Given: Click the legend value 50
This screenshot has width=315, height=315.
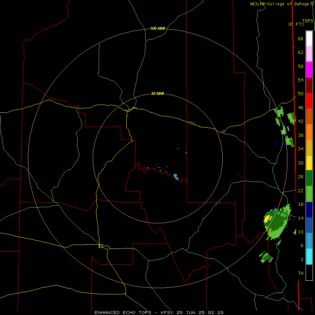Looking at the screenshot, I should [x=301, y=93].
